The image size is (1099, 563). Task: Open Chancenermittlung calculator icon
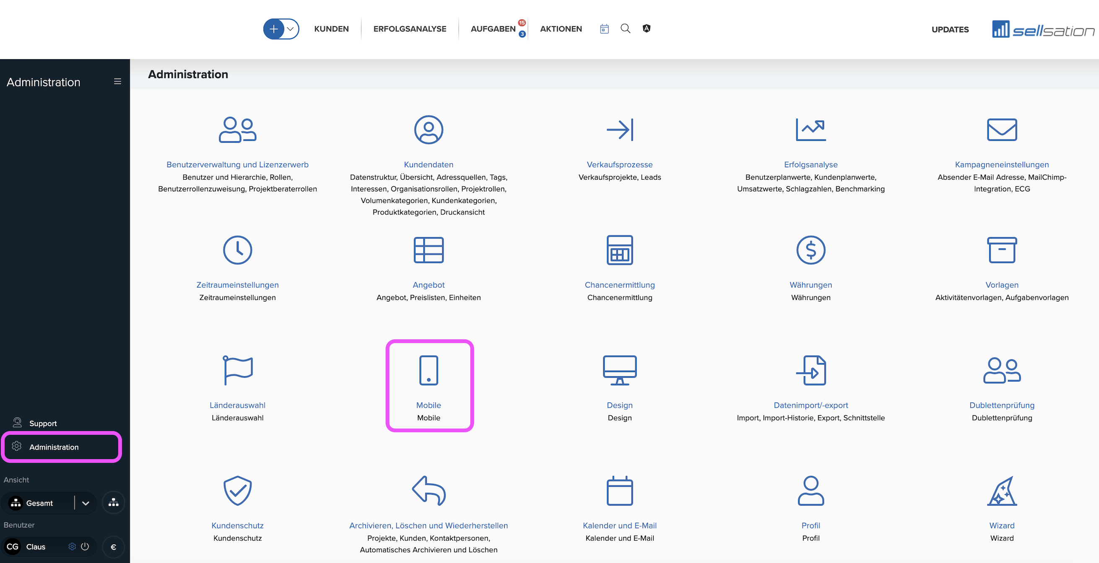[x=620, y=250]
